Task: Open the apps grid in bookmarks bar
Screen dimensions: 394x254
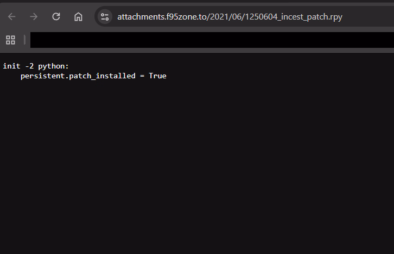Action: click(10, 40)
